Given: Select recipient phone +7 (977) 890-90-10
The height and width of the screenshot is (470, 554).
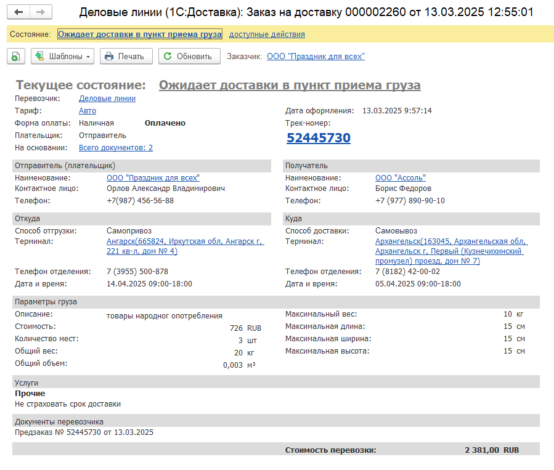Looking at the screenshot, I should [x=410, y=201].
